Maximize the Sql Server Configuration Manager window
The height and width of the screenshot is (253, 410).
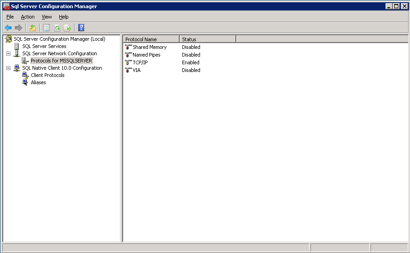tap(396, 6)
